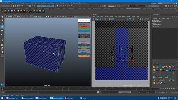Click the teal layered shelf icon at shelf end

(x=43, y=11)
